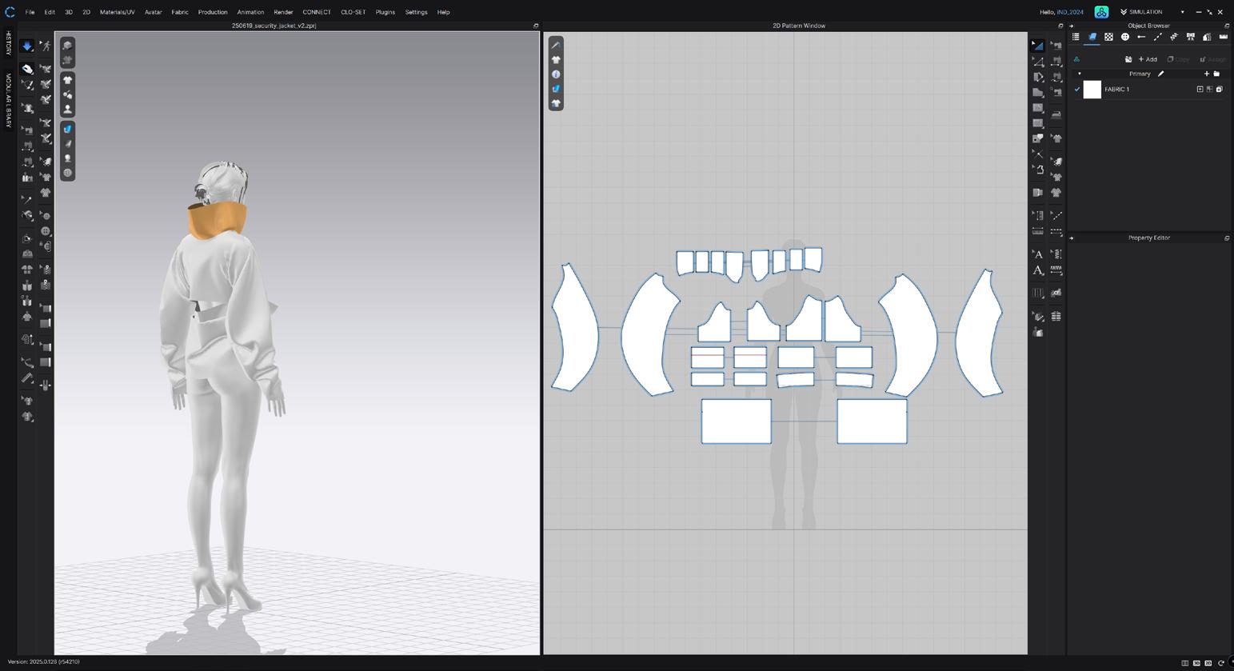
Task: Click the folder icon in the Primary header
Action: [1216, 74]
